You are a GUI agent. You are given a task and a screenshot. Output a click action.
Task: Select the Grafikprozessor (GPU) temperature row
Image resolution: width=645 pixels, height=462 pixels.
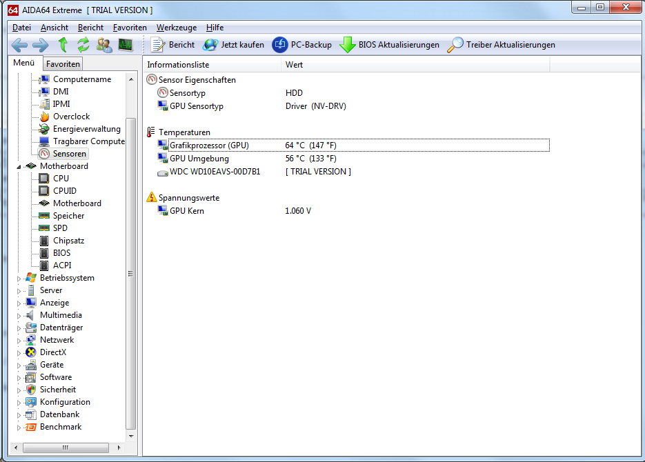[x=353, y=145]
